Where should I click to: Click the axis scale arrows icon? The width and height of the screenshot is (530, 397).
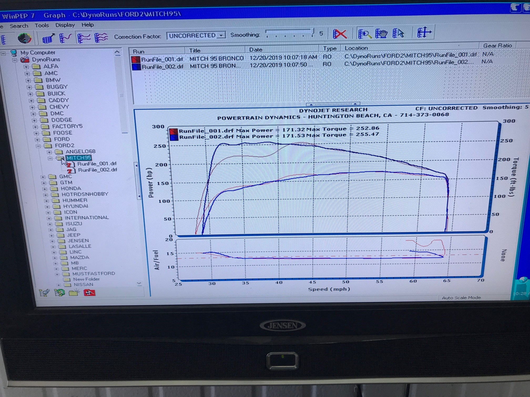tap(424, 33)
